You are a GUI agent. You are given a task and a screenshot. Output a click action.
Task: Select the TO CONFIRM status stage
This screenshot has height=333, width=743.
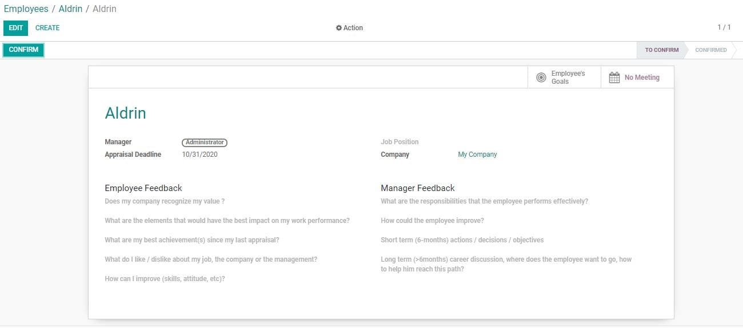[661, 50]
